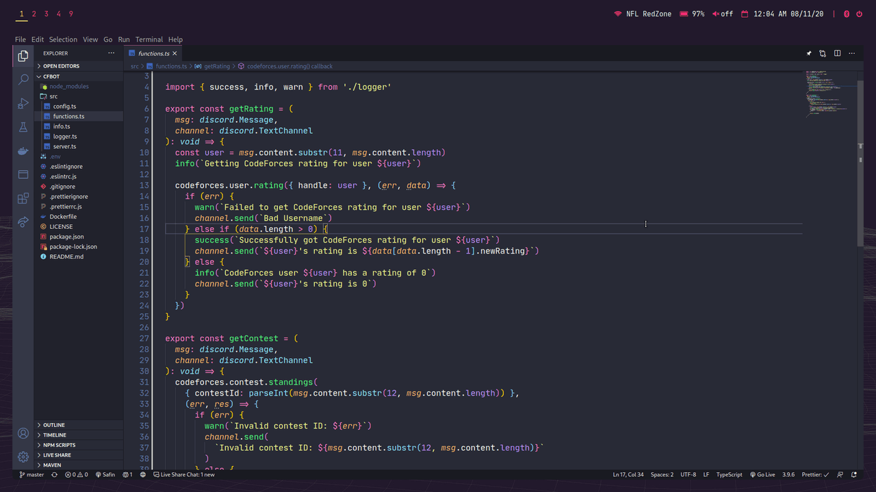Open the Accounts icon in activity bar
The image size is (876, 492).
pyautogui.click(x=23, y=433)
